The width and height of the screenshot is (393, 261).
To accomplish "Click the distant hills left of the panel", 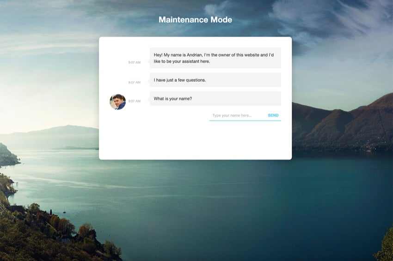I will (55, 135).
